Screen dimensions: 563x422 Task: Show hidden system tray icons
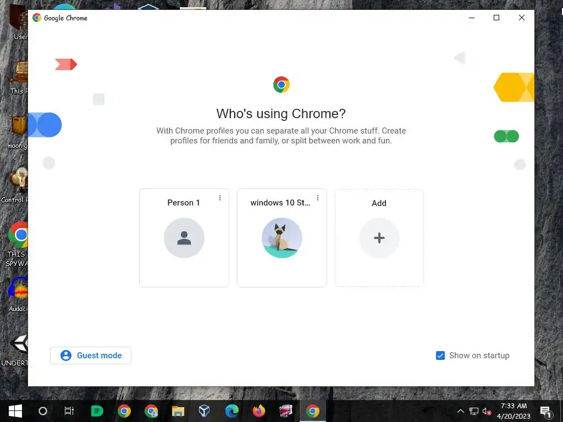[x=460, y=411]
